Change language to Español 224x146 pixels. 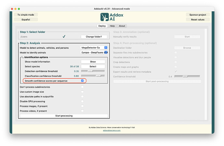(26, 19)
